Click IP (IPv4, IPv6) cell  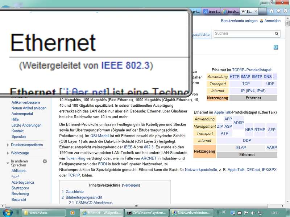pos(253,91)
